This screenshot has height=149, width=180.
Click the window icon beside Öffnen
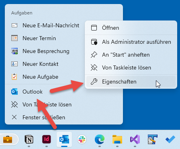coord(94,28)
